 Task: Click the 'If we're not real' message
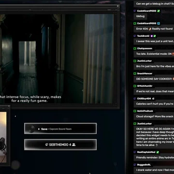(154, 91)
